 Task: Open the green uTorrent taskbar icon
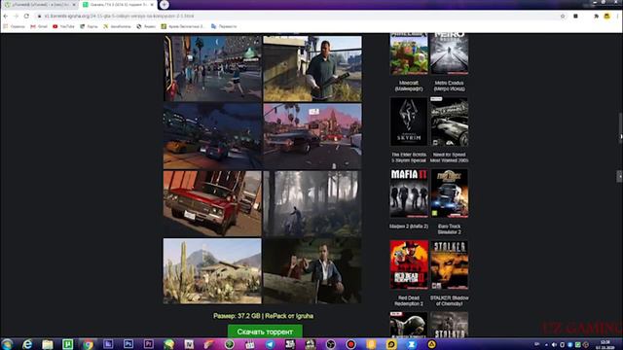[x=67, y=344]
